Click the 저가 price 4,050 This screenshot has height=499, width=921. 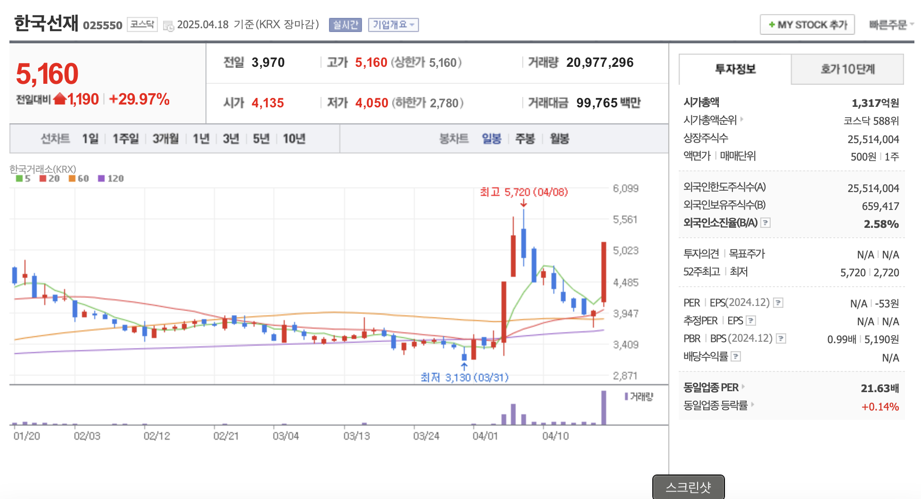pos(371,103)
